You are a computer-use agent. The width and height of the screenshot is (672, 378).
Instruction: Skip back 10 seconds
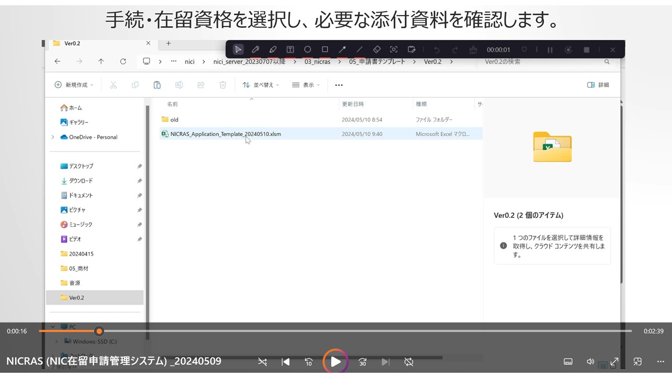[x=309, y=362]
